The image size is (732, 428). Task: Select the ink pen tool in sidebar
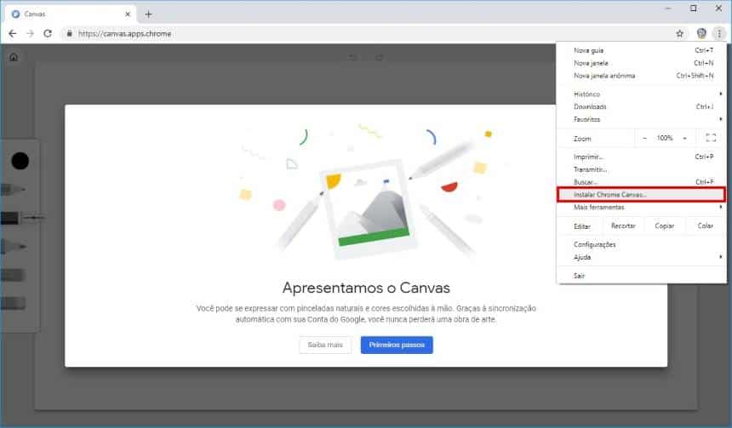click(21, 218)
